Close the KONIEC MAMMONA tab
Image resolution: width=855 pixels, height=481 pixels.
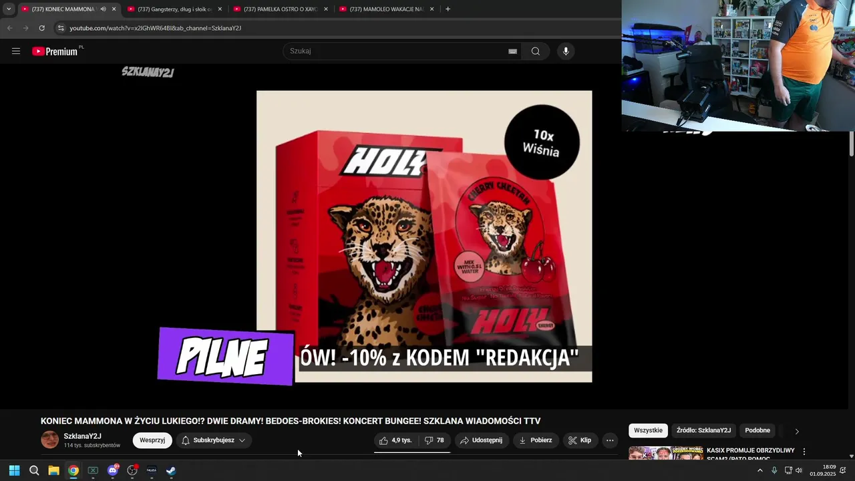[114, 9]
